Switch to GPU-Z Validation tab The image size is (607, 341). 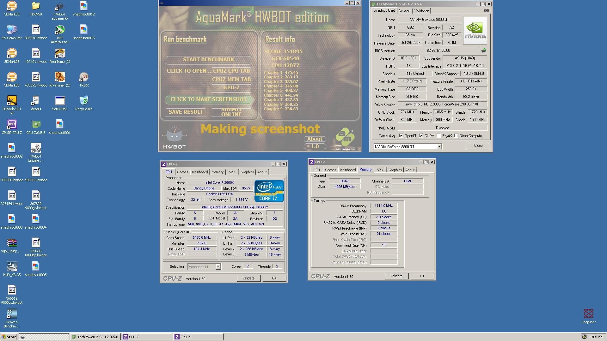(421, 11)
